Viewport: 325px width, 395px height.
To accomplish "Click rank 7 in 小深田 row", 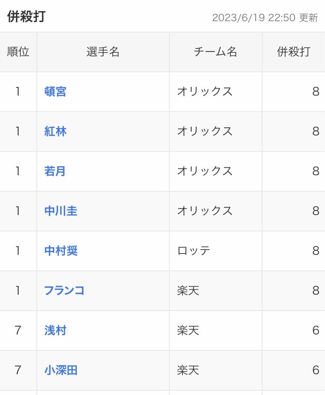I will pyautogui.click(x=18, y=370).
